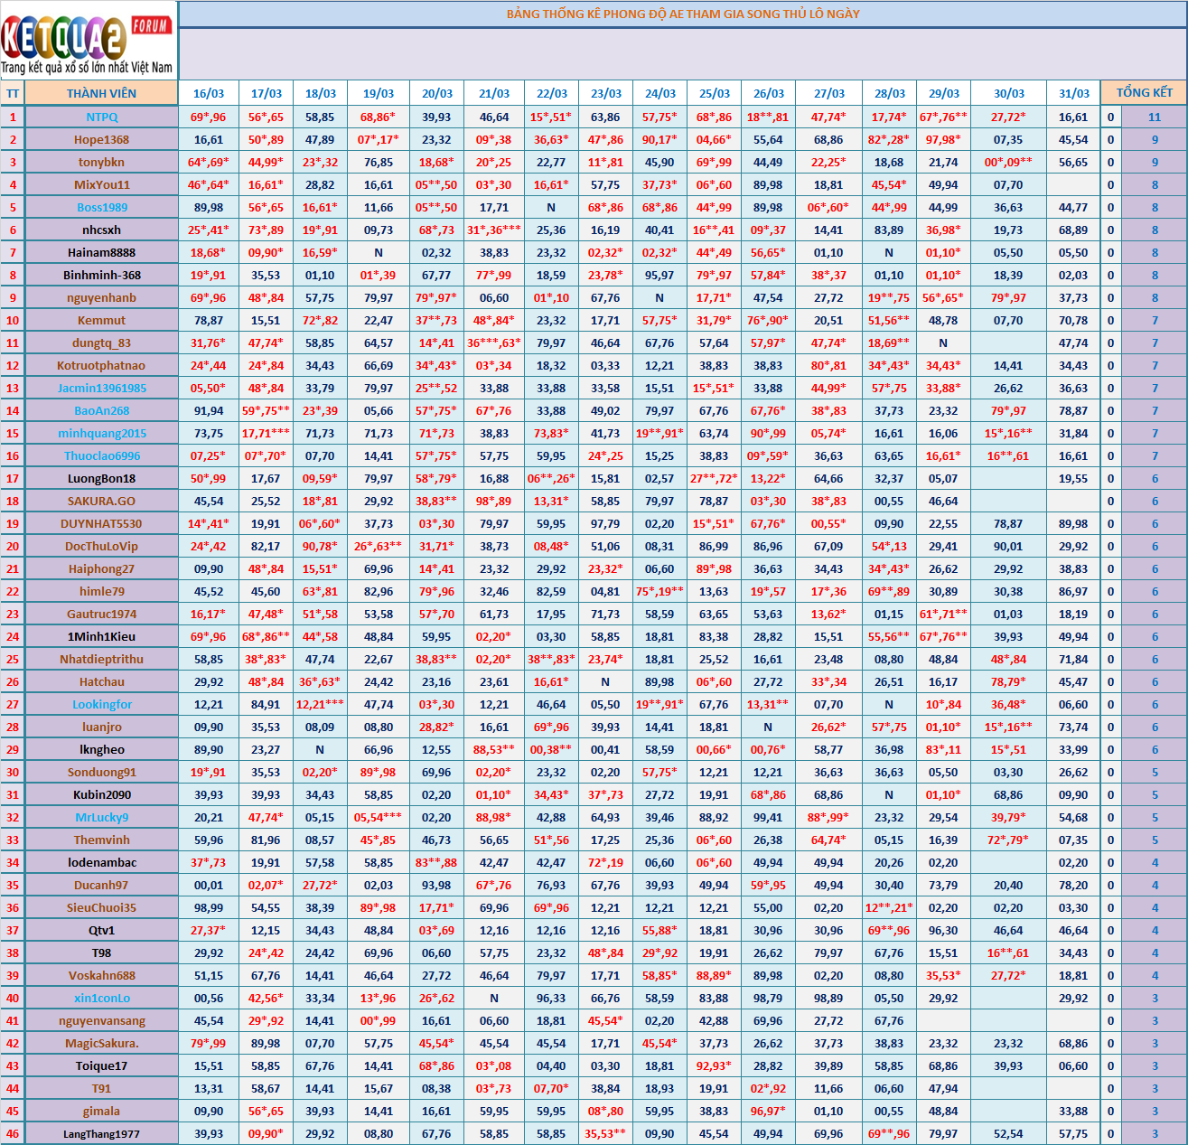
Task: Select the '20/03' date column header
Action: click(436, 93)
